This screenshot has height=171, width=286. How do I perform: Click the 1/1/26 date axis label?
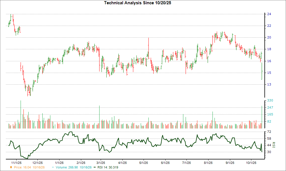coord(59,163)
